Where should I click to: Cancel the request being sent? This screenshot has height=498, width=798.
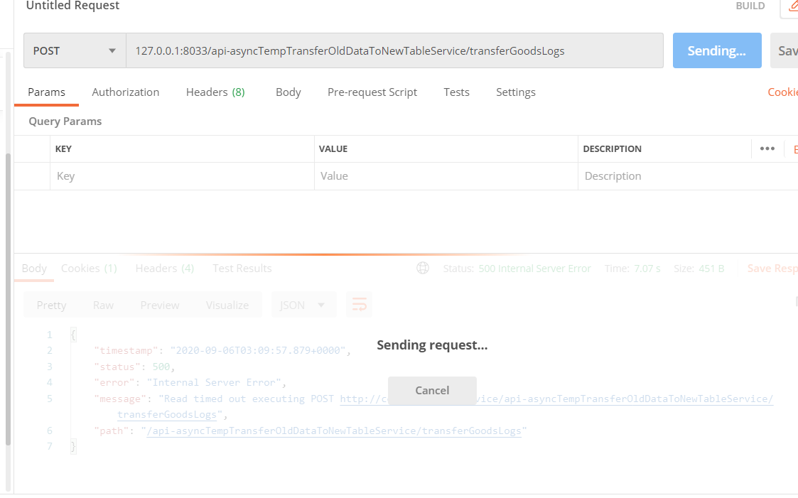pyautogui.click(x=432, y=390)
